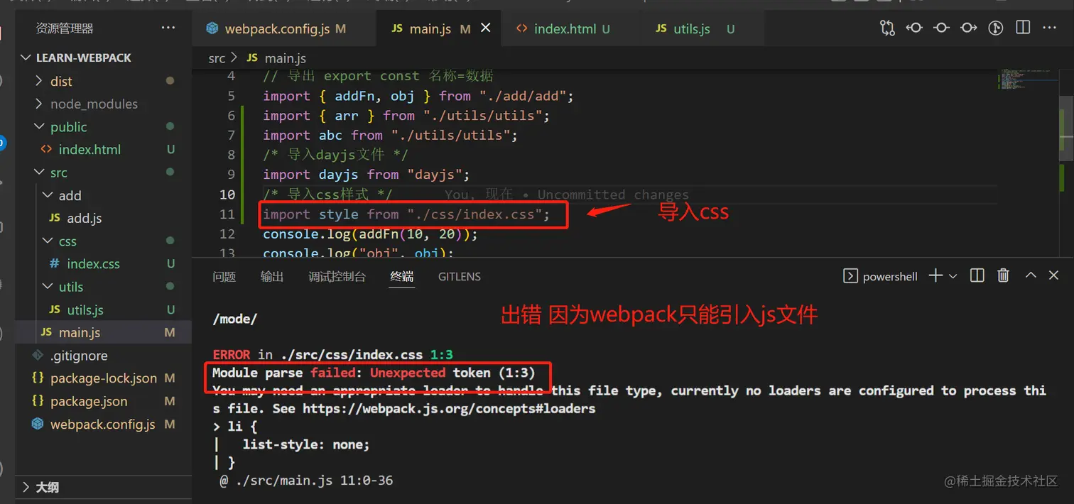Switch to webpack.config.js tab
Screen dimensions: 1074x504
tap(283, 28)
